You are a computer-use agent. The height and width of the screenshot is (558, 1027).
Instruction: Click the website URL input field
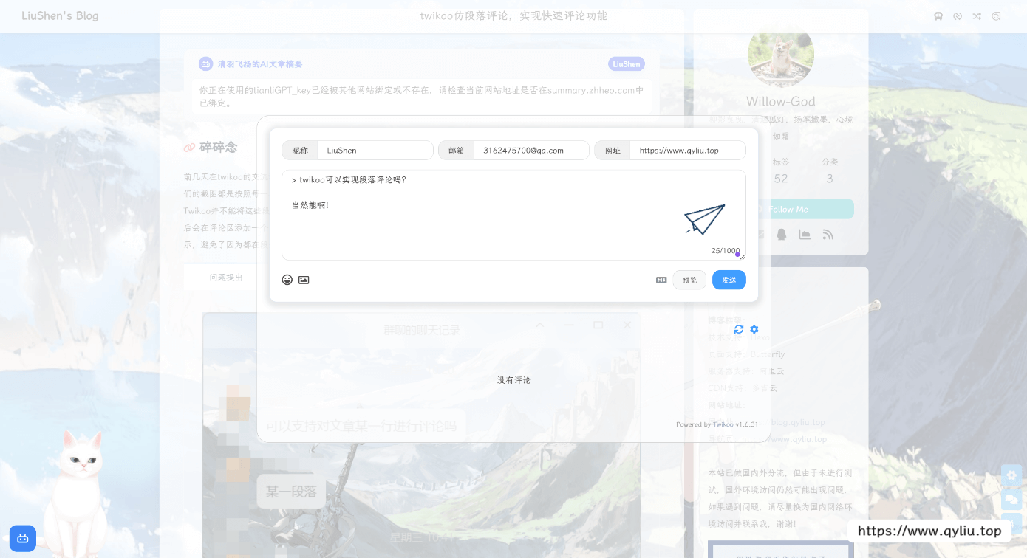[x=688, y=150]
